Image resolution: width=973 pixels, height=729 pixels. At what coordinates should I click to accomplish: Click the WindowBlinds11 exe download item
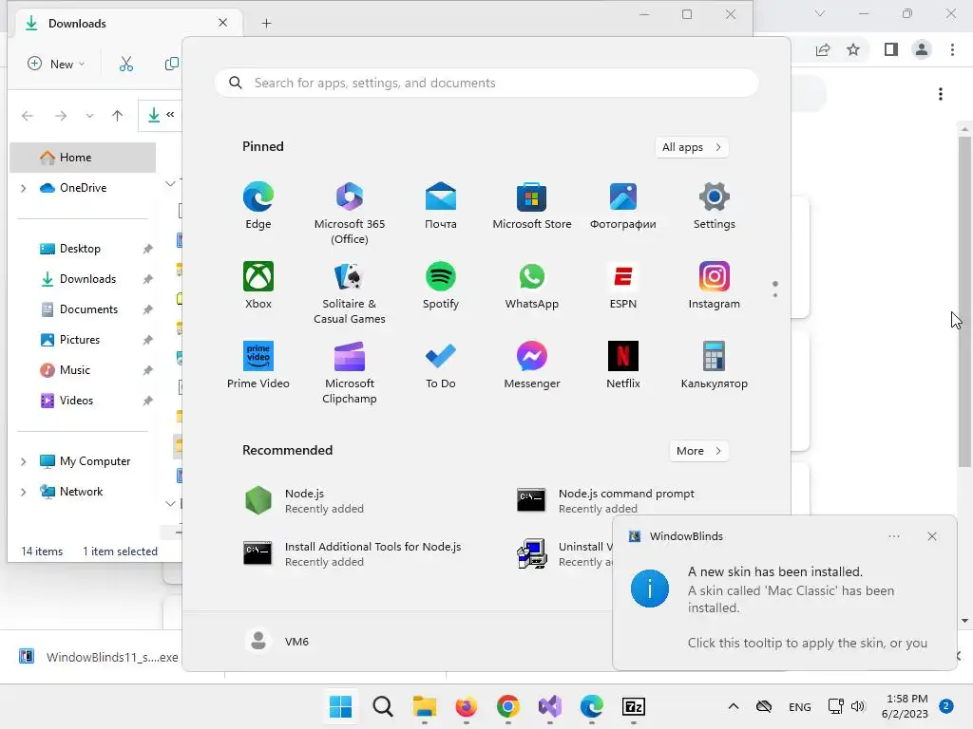point(98,657)
